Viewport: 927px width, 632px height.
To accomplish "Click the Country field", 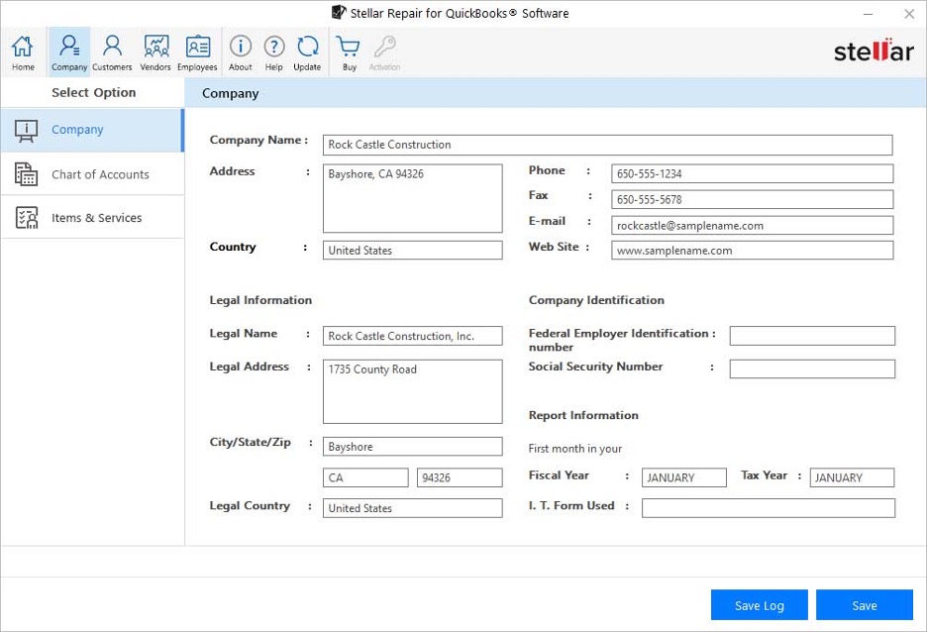I will point(413,250).
